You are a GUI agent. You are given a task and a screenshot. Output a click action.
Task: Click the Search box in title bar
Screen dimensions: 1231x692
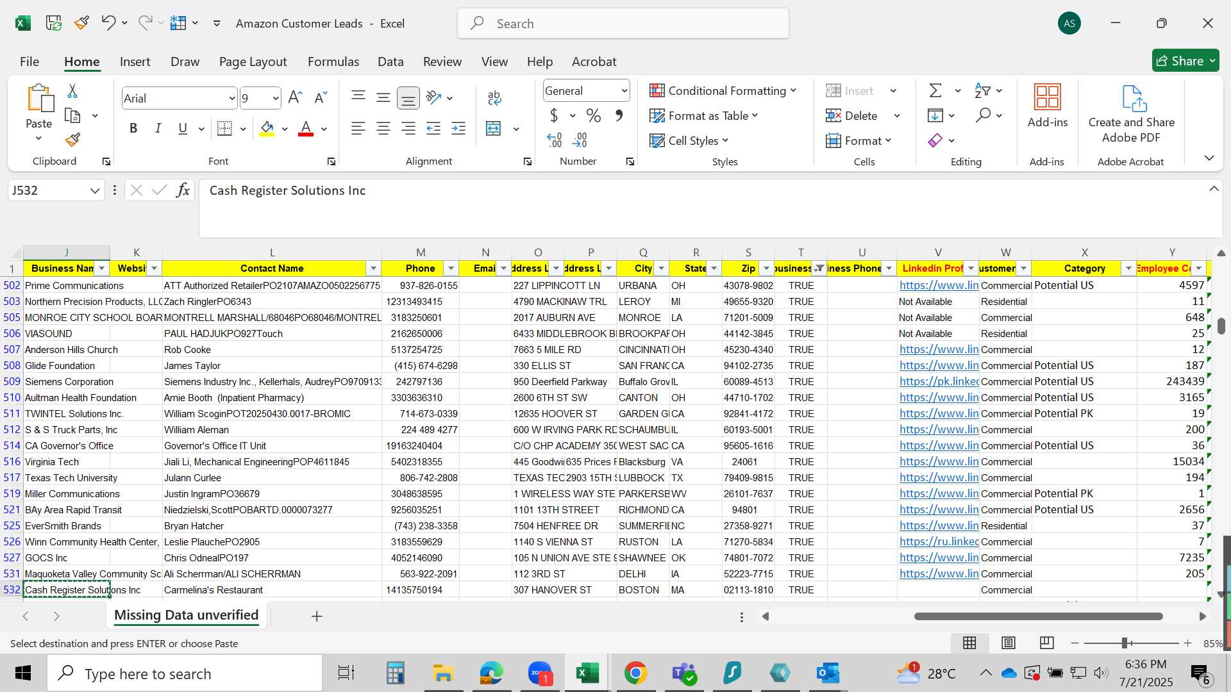623,24
